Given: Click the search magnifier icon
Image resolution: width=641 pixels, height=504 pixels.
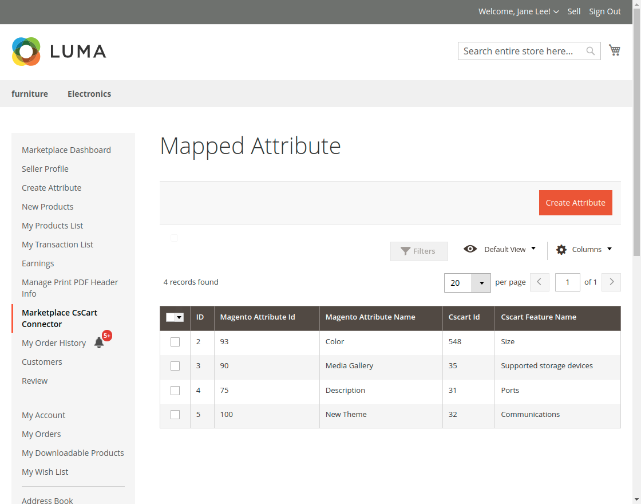Looking at the screenshot, I should (591, 52).
